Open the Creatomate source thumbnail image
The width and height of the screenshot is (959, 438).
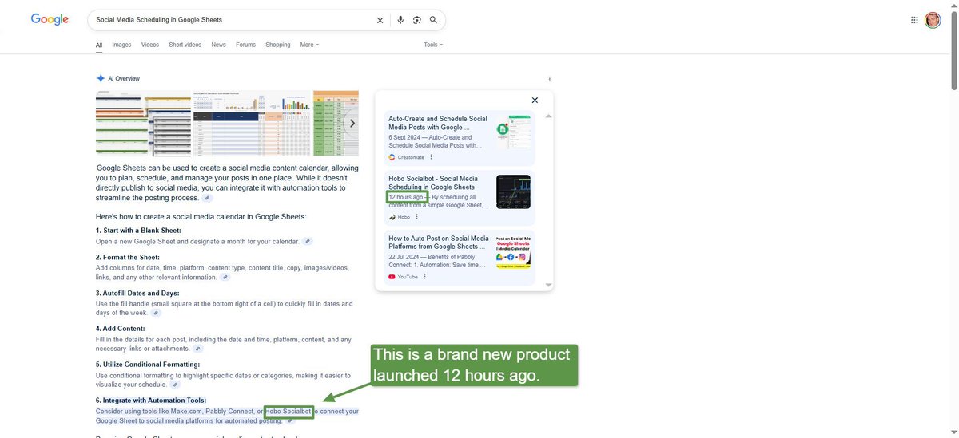tap(513, 132)
